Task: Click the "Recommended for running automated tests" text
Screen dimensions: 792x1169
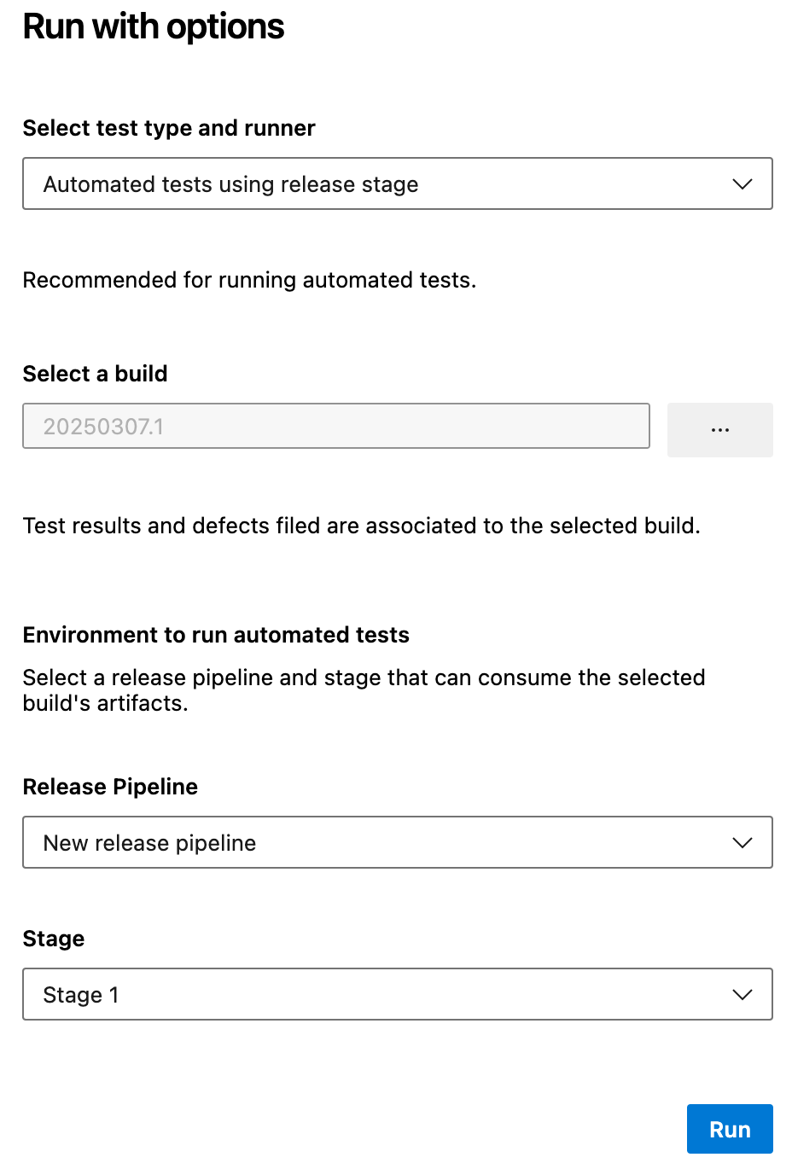Action: [250, 280]
